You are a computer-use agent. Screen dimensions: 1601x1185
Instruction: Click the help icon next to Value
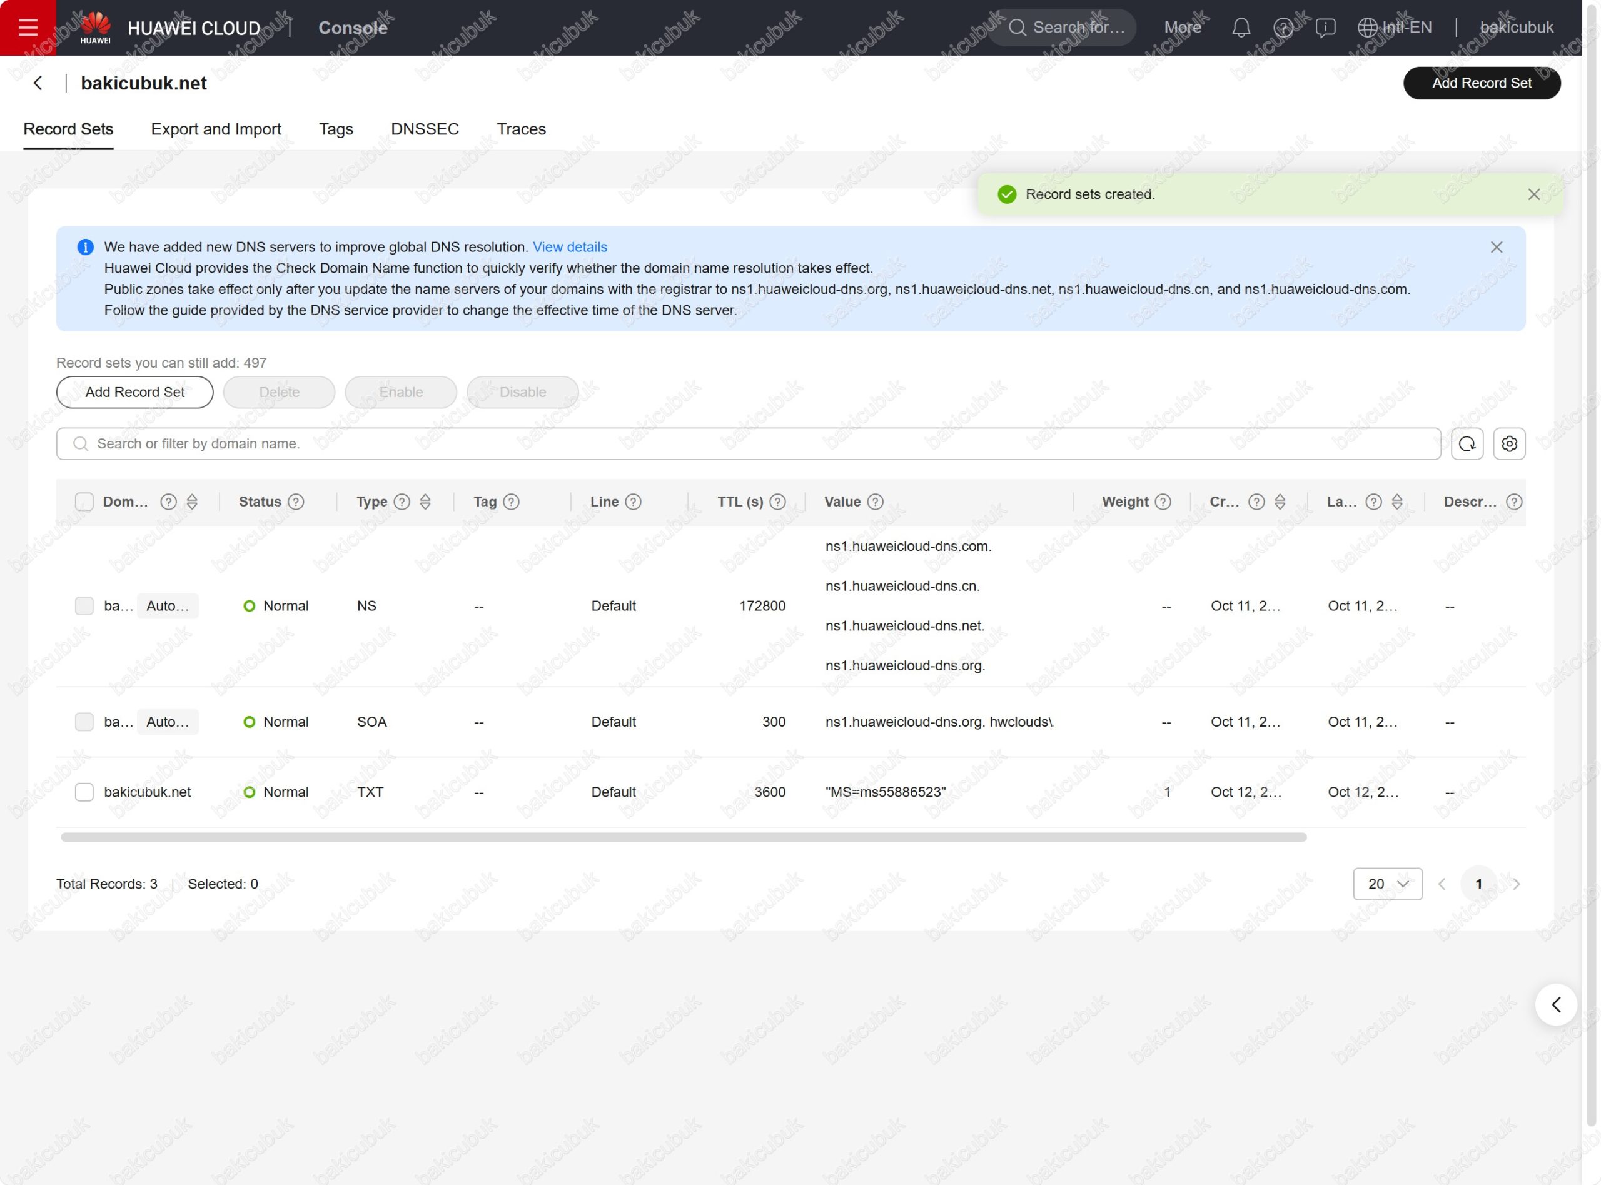[875, 502]
